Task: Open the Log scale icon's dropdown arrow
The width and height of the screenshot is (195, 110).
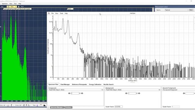Action: pyautogui.click(x=10, y=105)
